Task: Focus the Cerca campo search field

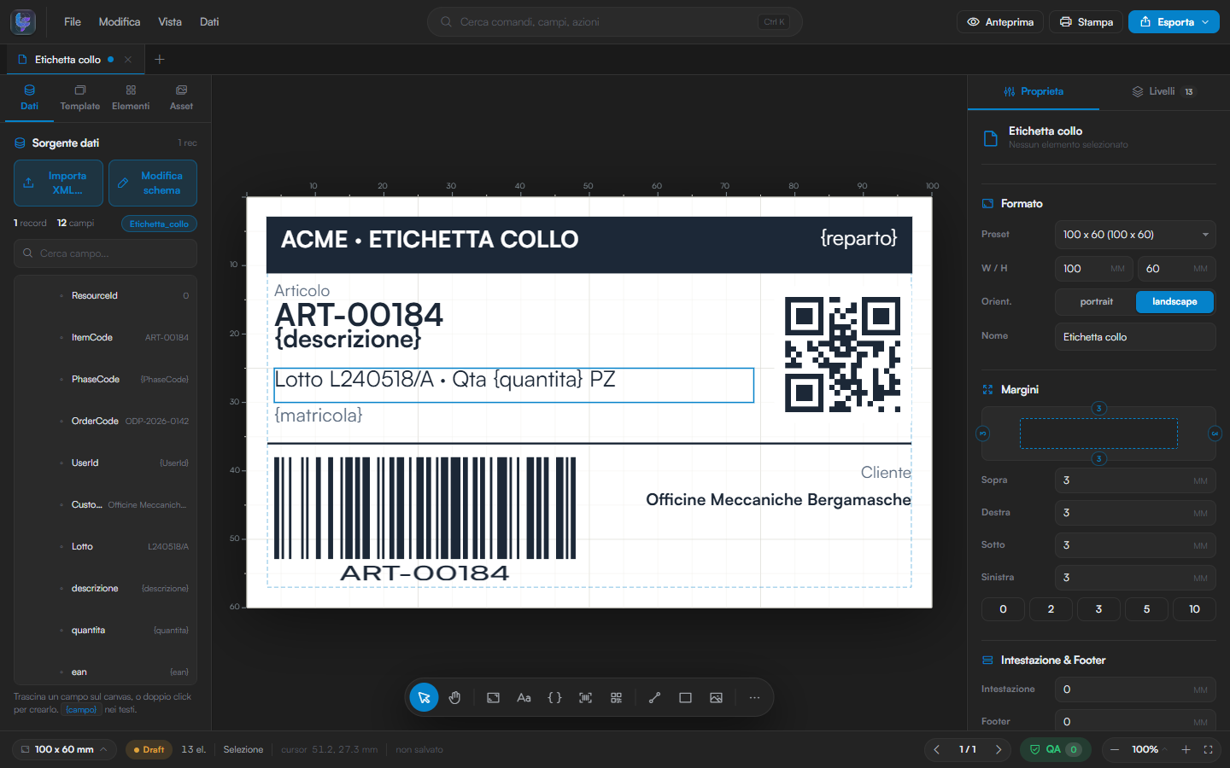Action: [x=105, y=253]
